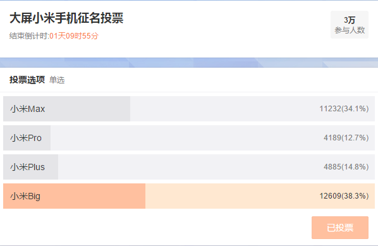This screenshot has width=378, height=246.
Task: Click the 小米Plus gray progress fill
Action: point(30,167)
